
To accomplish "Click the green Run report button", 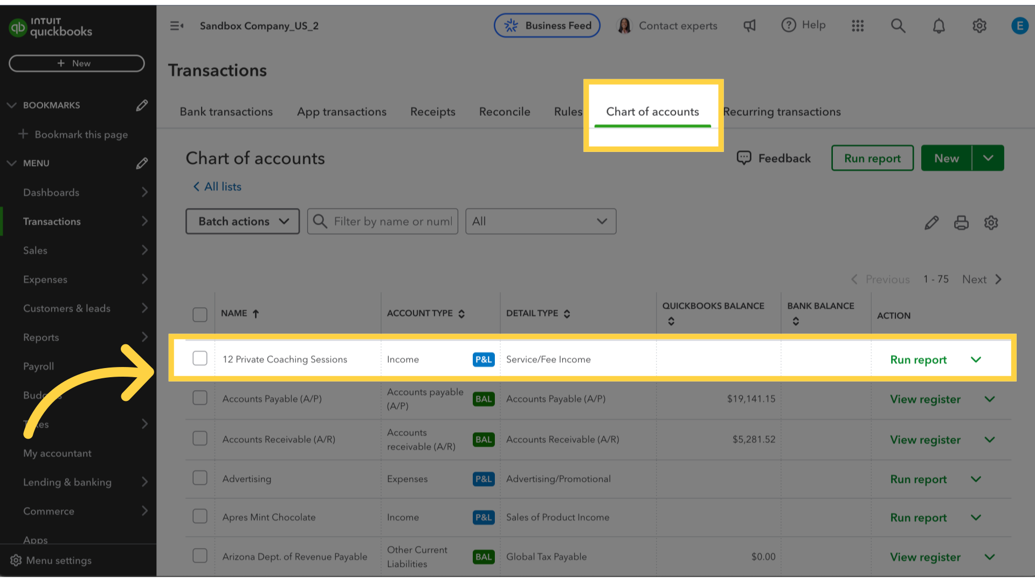I will (x=872, y=158).
